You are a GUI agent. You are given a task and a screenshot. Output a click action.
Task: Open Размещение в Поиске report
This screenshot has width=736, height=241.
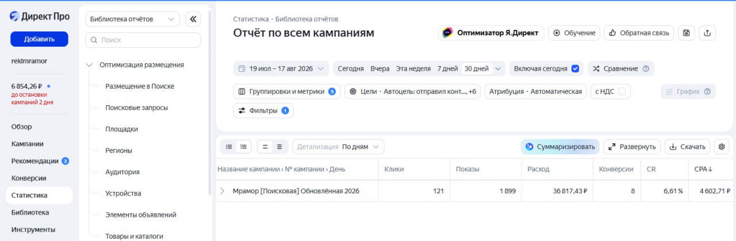[x=140, y=86]
